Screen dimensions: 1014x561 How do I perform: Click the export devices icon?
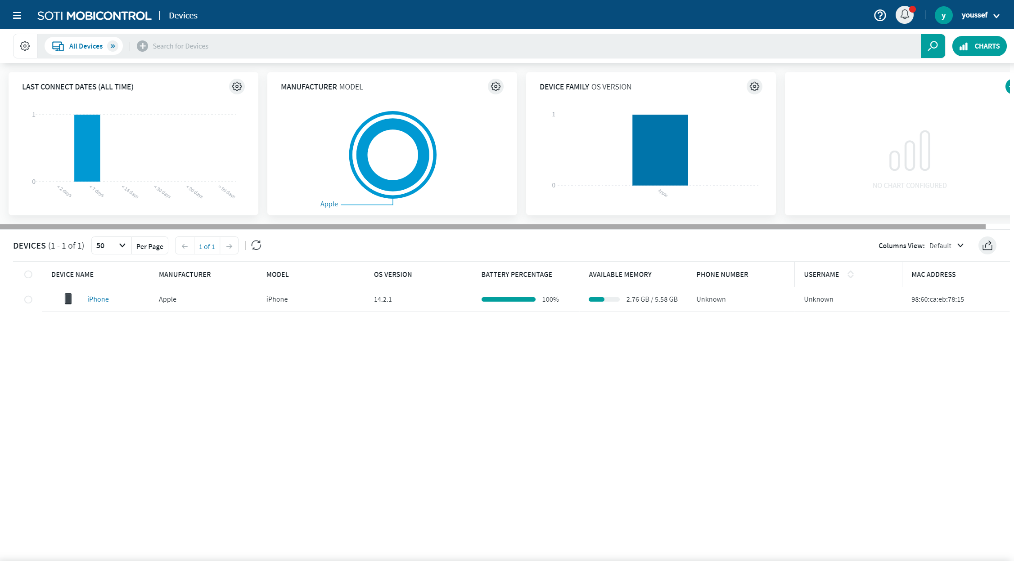(987, 245)
